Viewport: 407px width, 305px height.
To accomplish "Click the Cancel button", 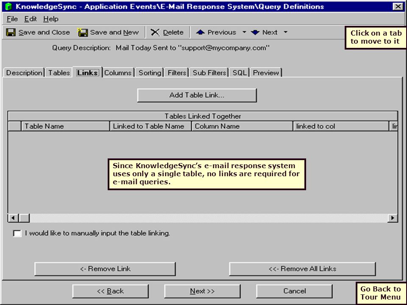I will (294, 291).
